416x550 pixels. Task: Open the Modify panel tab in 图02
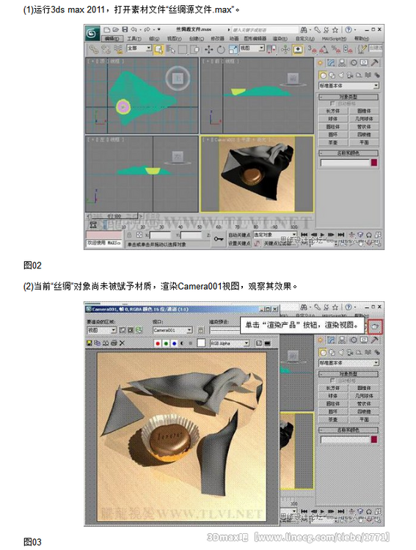(331, 63)
